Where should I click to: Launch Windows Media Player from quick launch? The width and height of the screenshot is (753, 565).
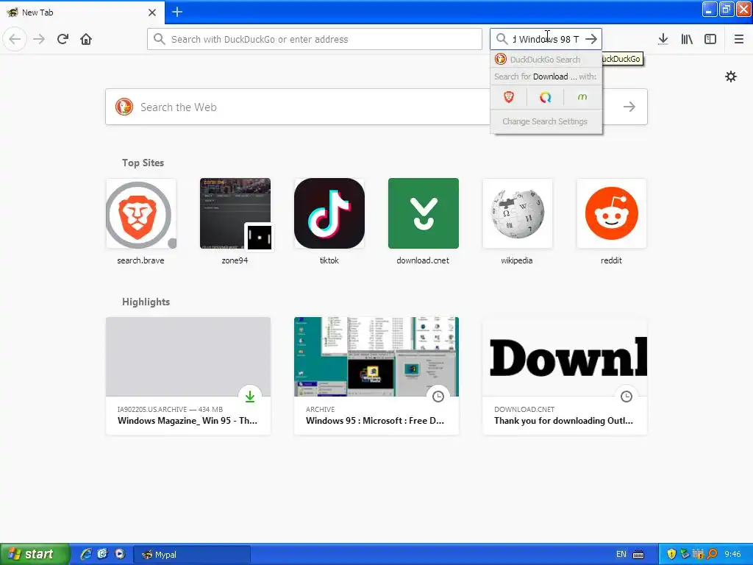(120, 554)
